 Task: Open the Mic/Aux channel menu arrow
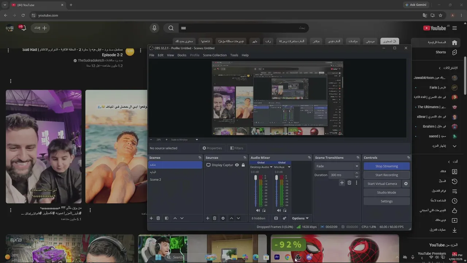(289, 167)
